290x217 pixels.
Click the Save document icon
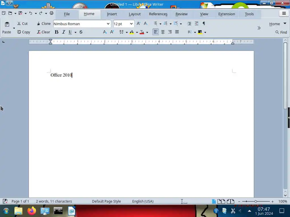20,13
